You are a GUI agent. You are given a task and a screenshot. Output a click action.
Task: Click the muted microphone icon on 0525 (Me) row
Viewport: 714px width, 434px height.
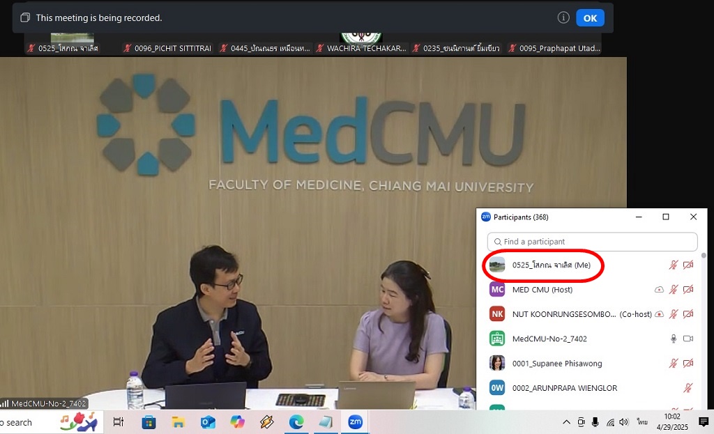pyautogui.click(x=673, y=265)
